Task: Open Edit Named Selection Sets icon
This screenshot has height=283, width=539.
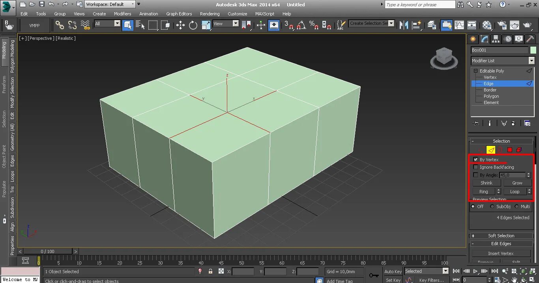Action: (x=341, y=25)
